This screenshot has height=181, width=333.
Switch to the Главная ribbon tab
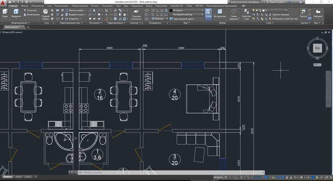click(13, 6)
